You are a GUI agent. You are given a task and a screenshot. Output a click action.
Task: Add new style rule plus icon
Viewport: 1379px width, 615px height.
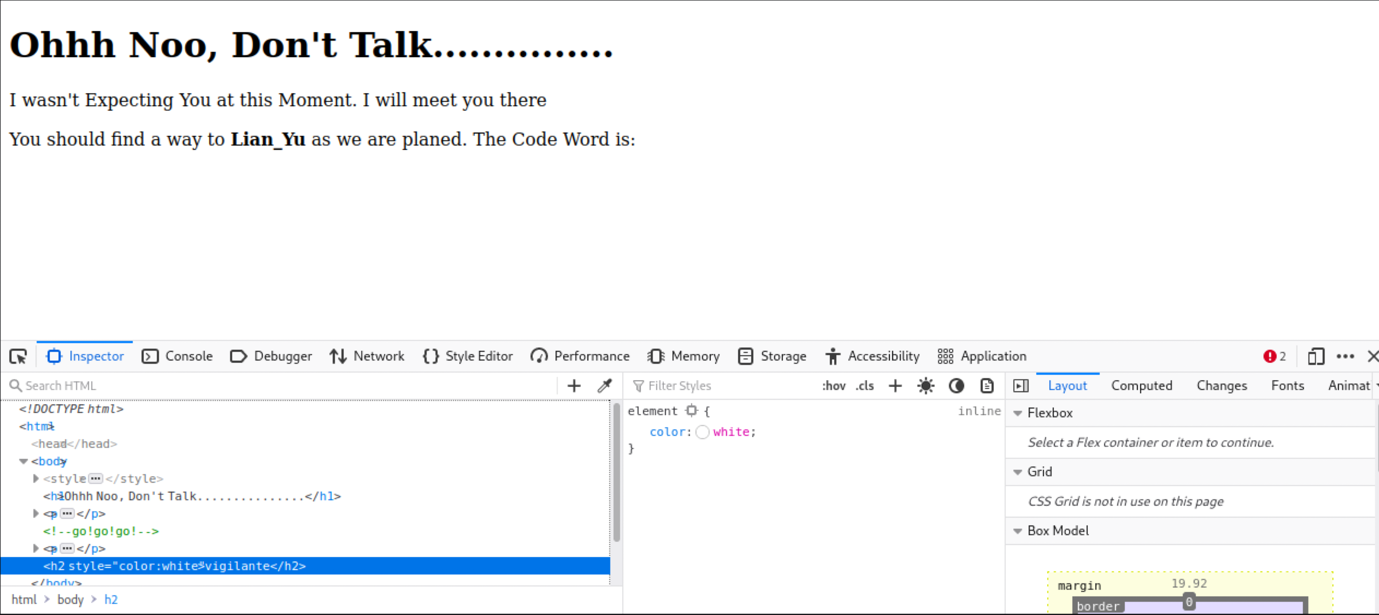[895, 386]
